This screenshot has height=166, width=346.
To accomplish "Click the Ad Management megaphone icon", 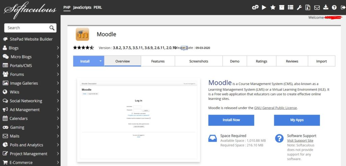I will 5,110.
